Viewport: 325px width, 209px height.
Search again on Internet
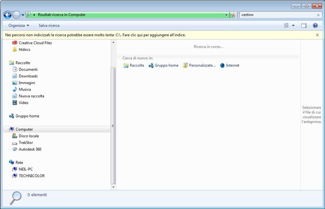230,66
